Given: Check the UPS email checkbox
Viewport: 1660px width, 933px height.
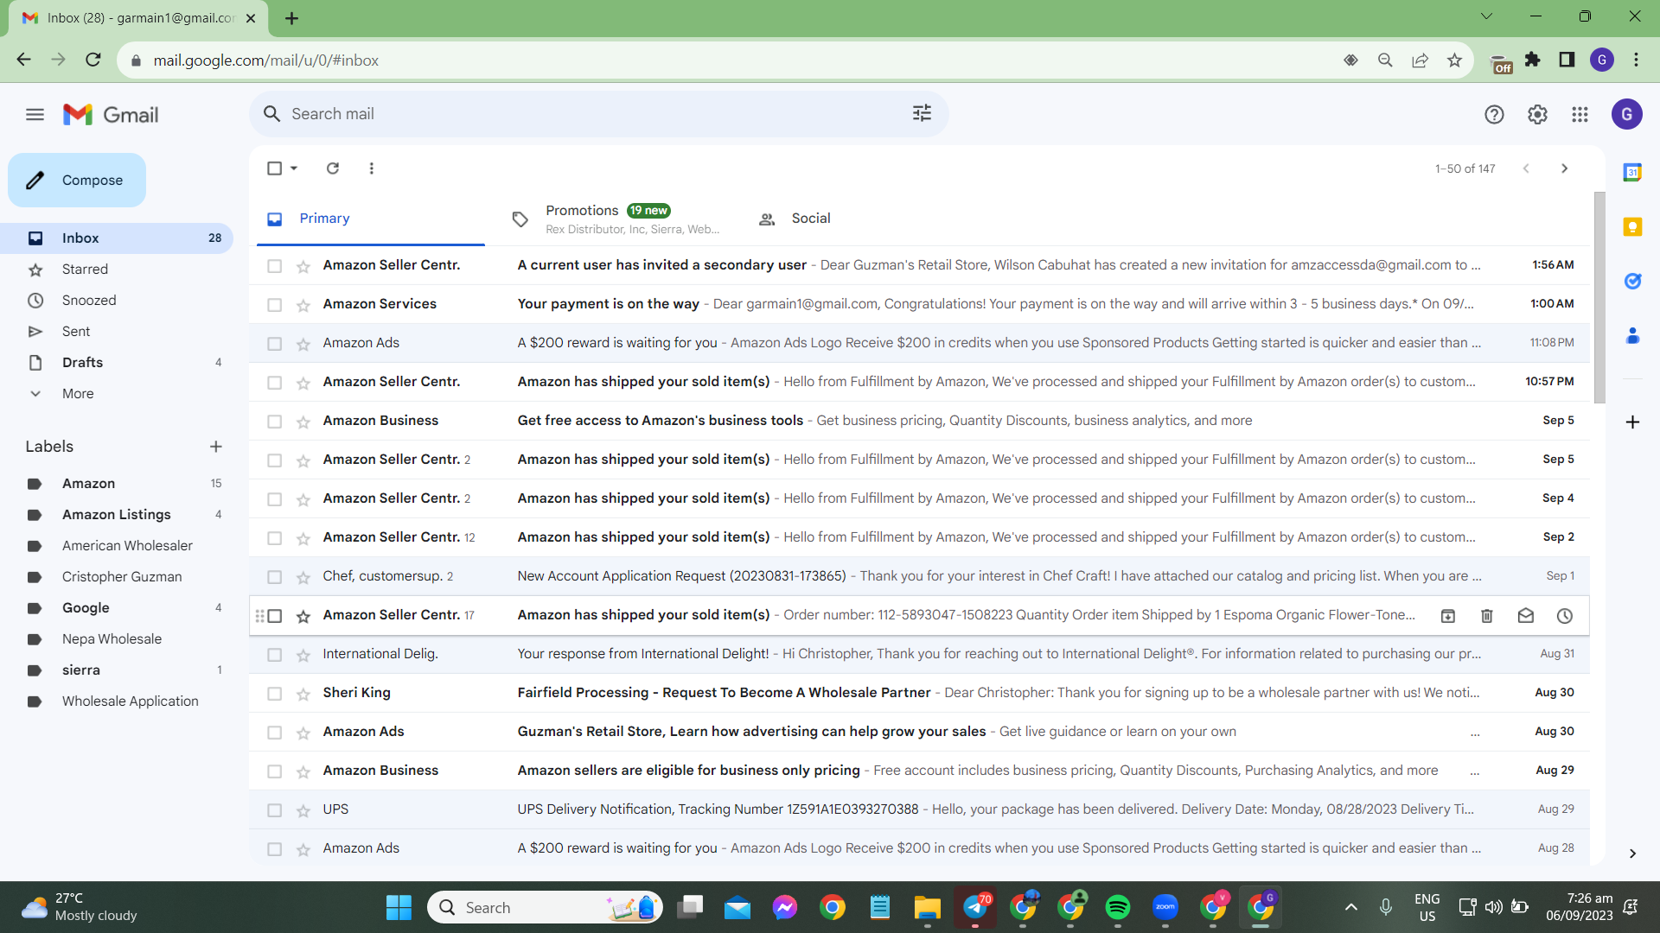Looking at the screenshot, I should coord(274,810).
